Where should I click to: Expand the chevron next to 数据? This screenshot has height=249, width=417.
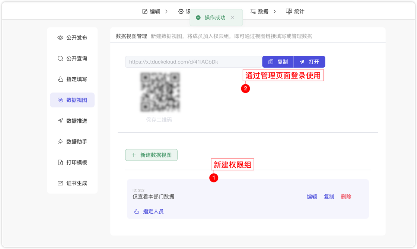[x=275, y=11]
